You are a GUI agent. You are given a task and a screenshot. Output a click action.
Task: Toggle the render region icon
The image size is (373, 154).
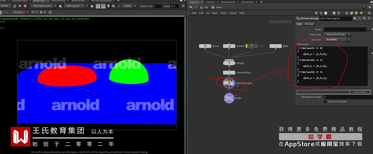click(98, 6)
